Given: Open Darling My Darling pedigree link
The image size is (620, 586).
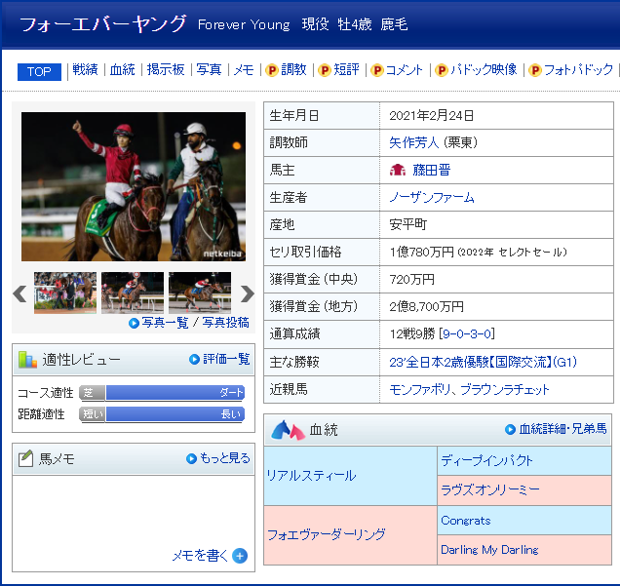Looking at the screenshot, I should click(489, 550).
